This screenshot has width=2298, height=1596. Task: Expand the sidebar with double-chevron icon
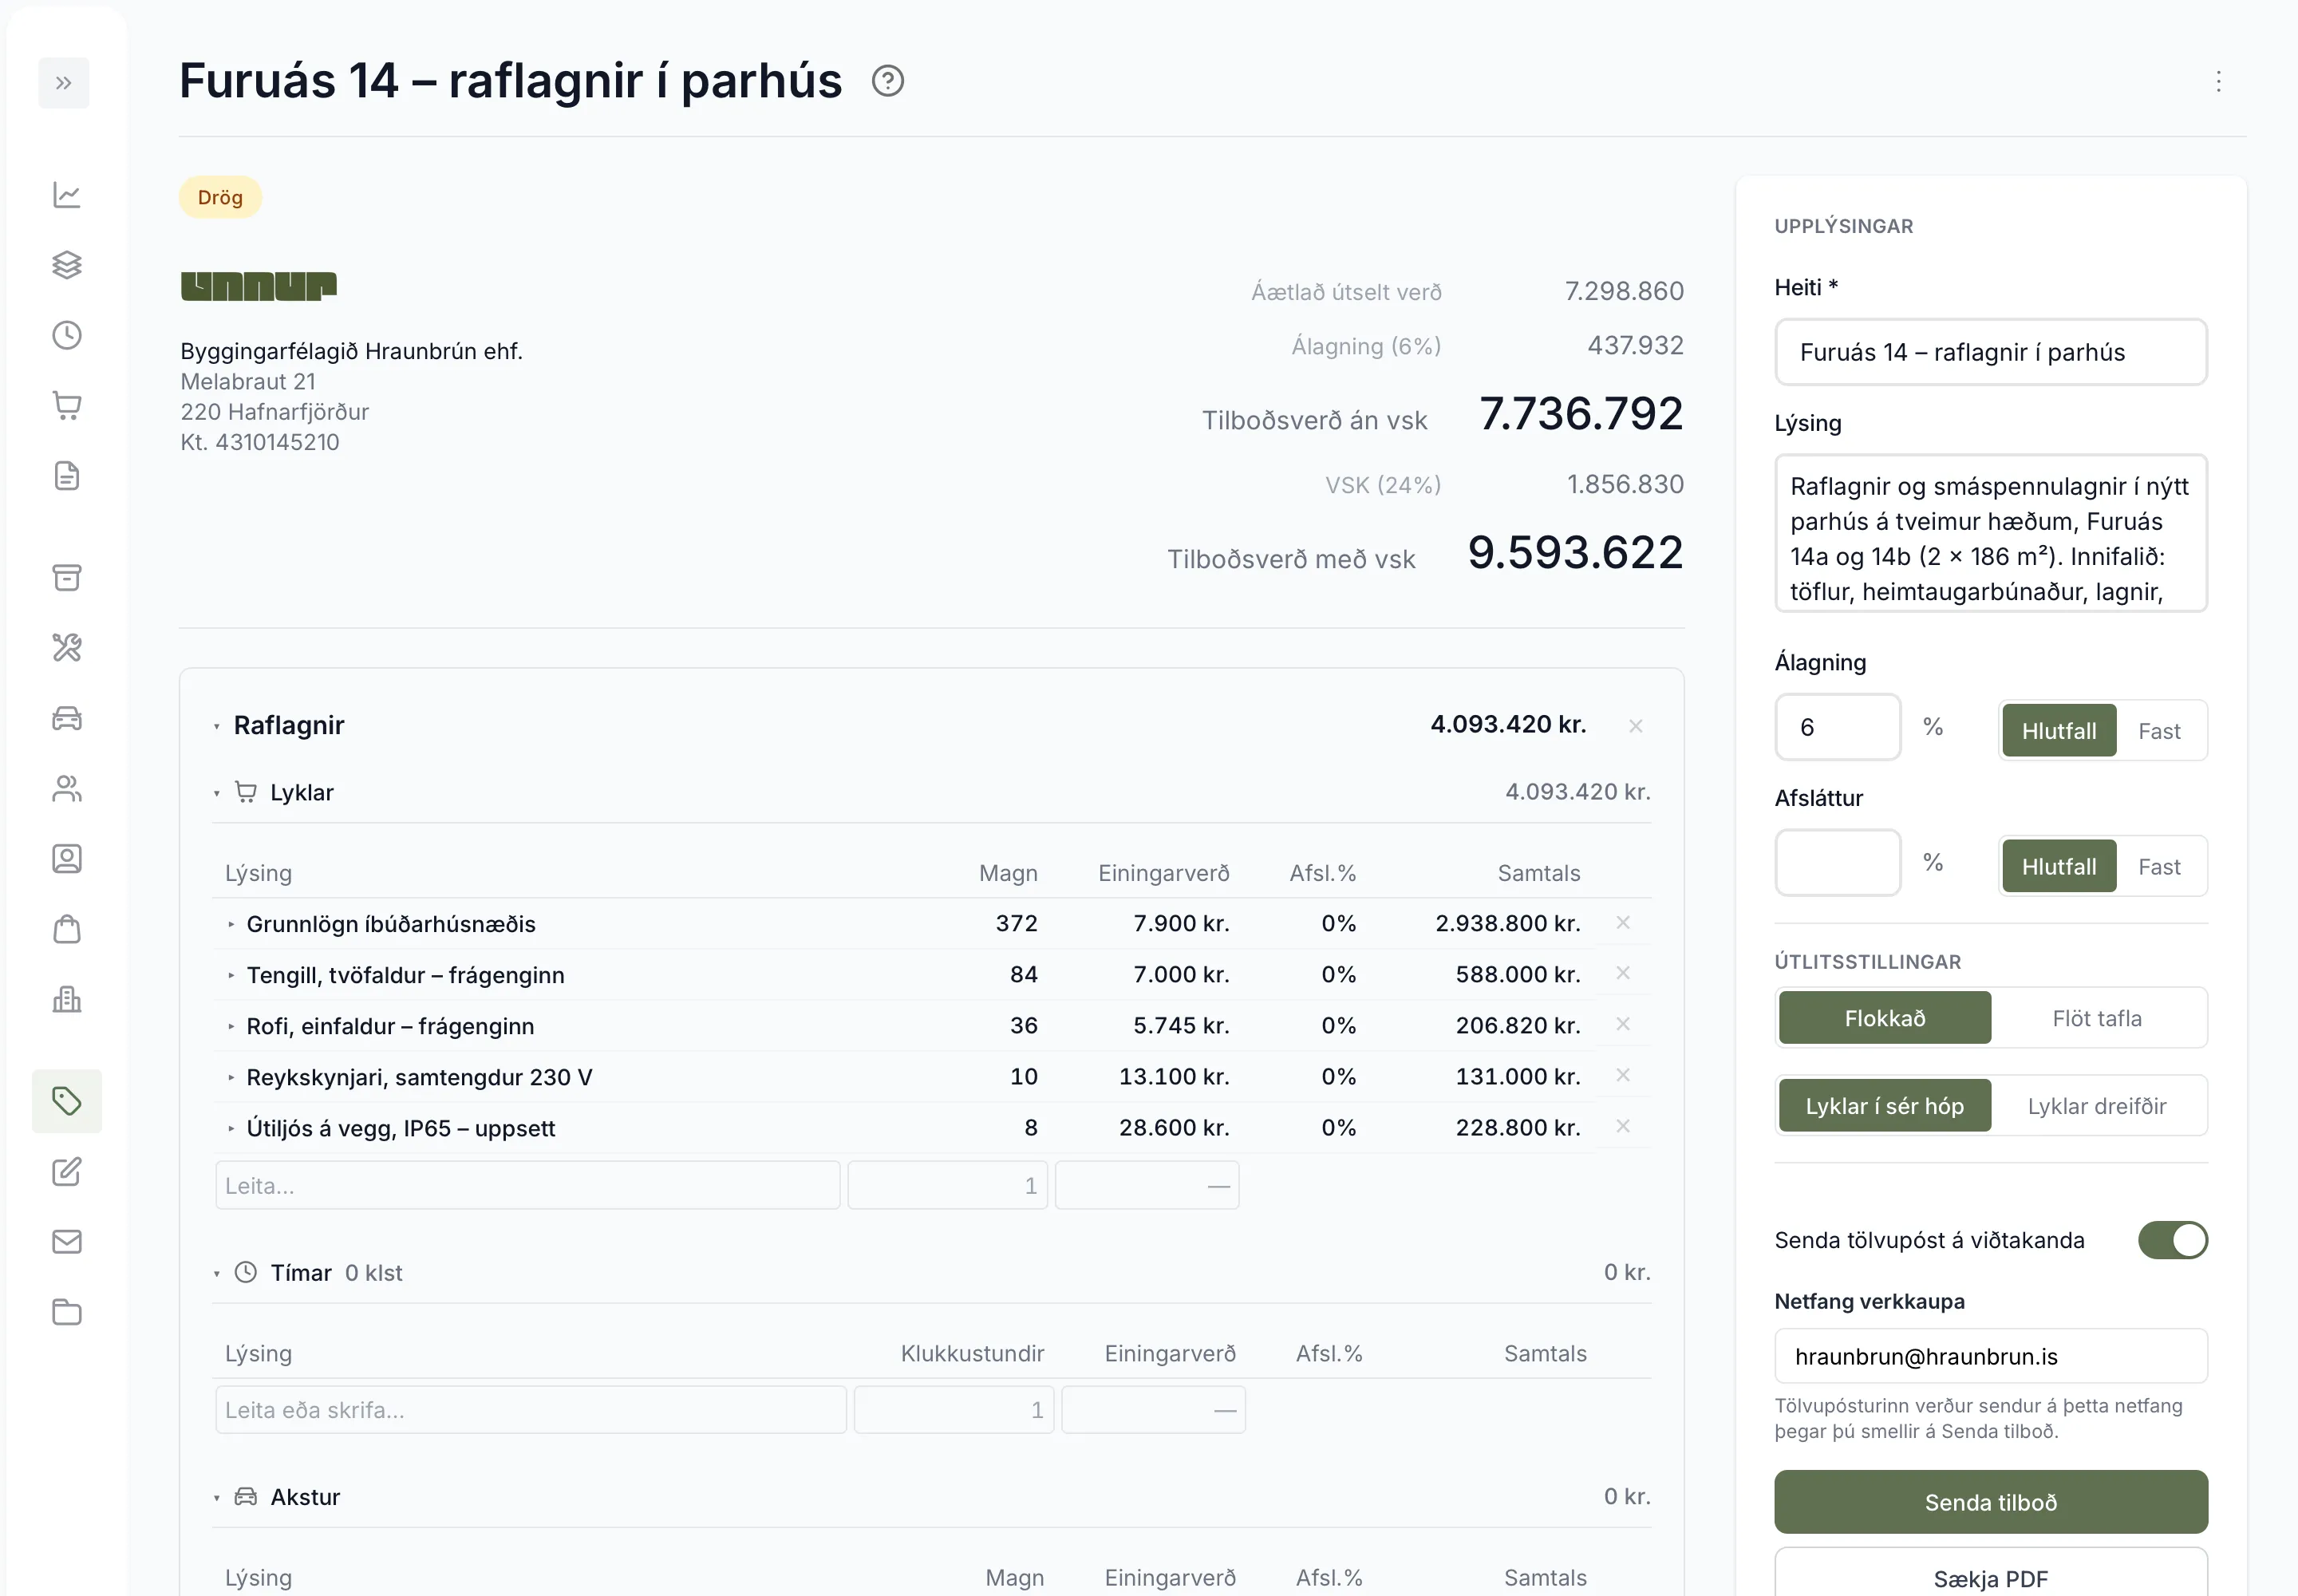(64, 83)
